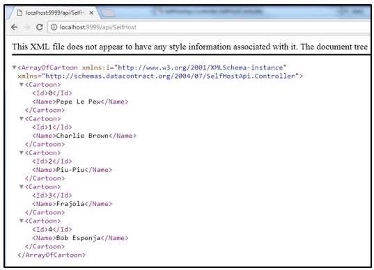Screen dimensions: 374x270
Task: Collapse the Cartoon node containing Pepe Le Pew
Action: click(22, 85)
